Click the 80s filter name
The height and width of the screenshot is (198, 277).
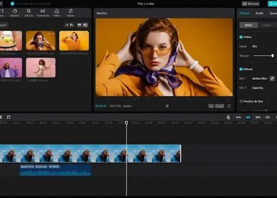pos(254,46)
